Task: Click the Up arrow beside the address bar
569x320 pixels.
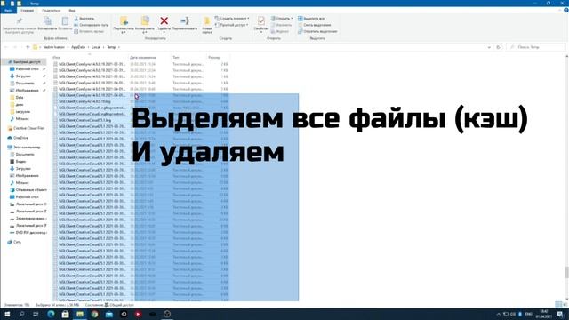Action: (x=28, y=47)
